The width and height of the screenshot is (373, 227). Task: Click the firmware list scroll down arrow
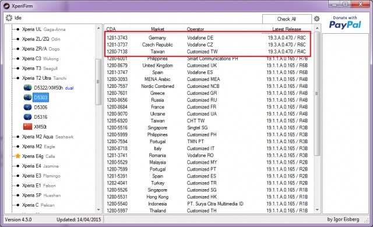click(x=317, y=210)
